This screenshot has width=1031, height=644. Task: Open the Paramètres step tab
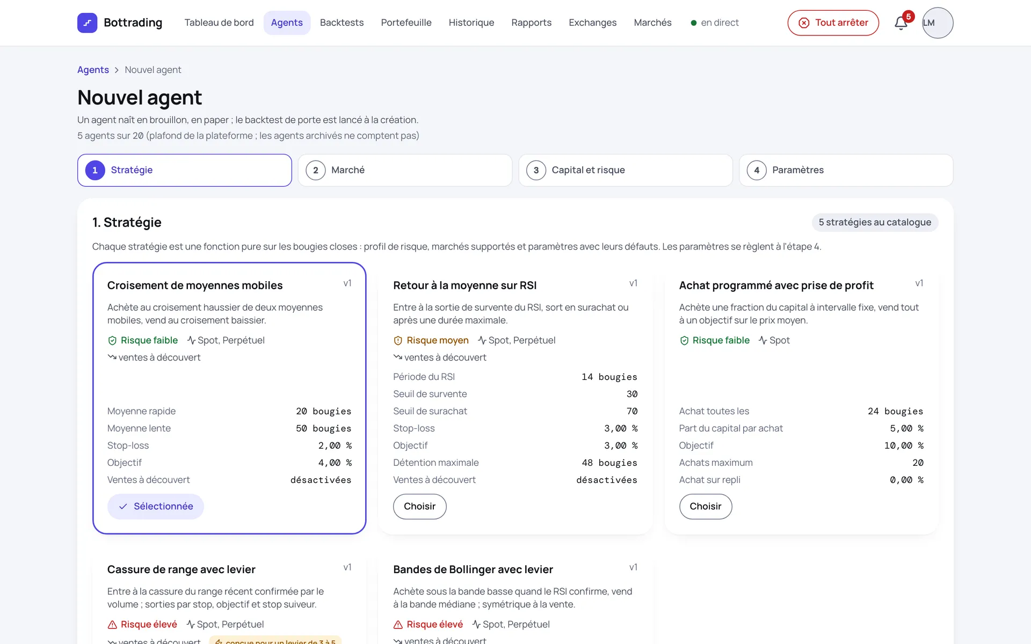(x=846, y=170)
